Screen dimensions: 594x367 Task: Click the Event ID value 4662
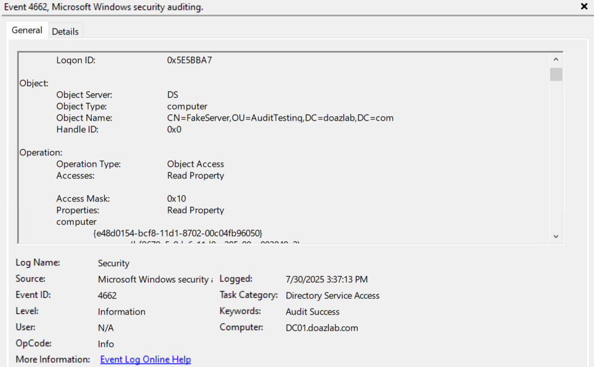click(107, 296)
